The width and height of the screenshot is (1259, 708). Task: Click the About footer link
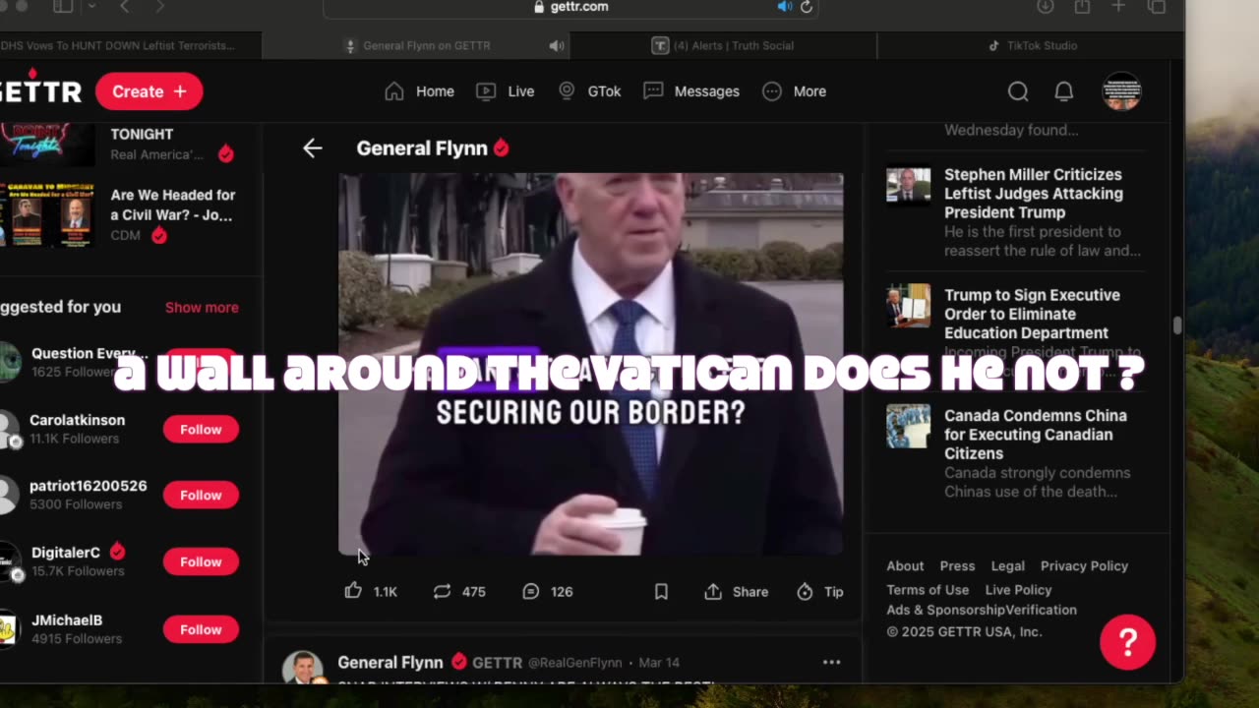click(x=905, y=566)
